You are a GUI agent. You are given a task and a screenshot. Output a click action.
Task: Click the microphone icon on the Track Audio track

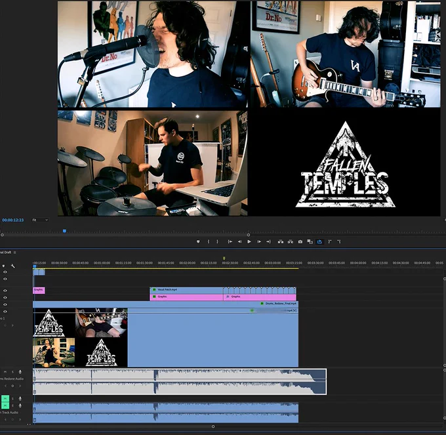[x=20, y=405]
